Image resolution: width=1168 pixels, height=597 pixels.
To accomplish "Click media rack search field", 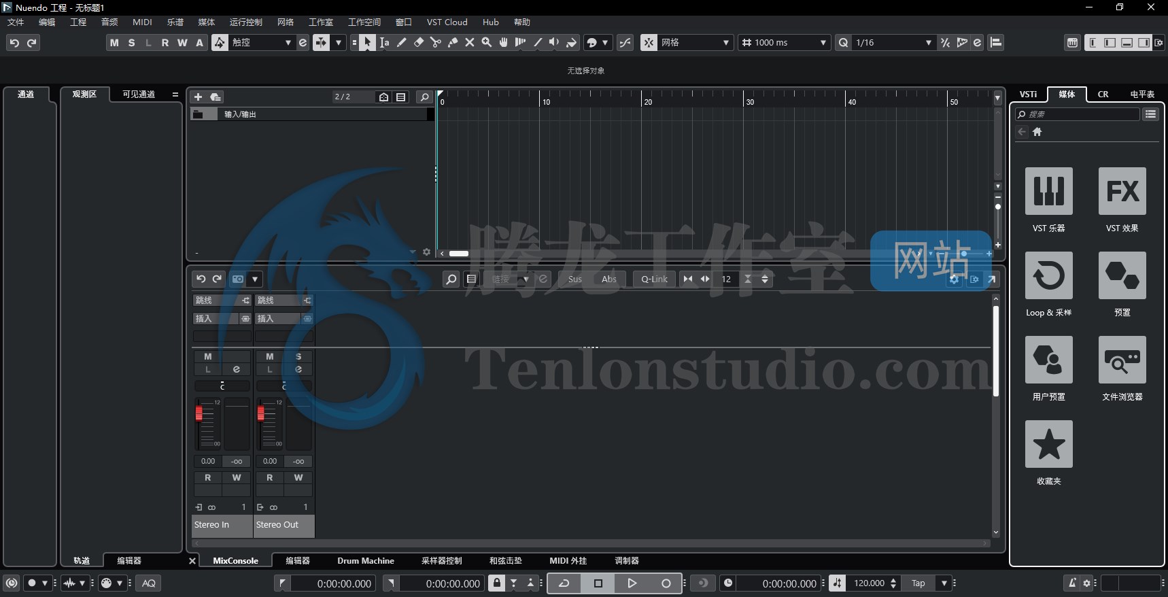I will pyautogui.click(x=1077, y=114).
